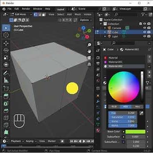Uncheck the Collection exclude checkbox
Image resolution: width=153 pixels, height=153 pixels.
[140, 24]
